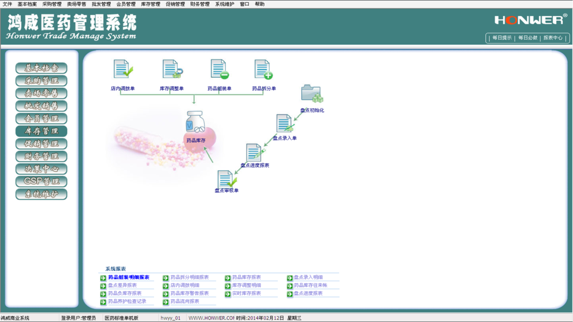Open the 实时库存报表 report link

click(246, 293)
